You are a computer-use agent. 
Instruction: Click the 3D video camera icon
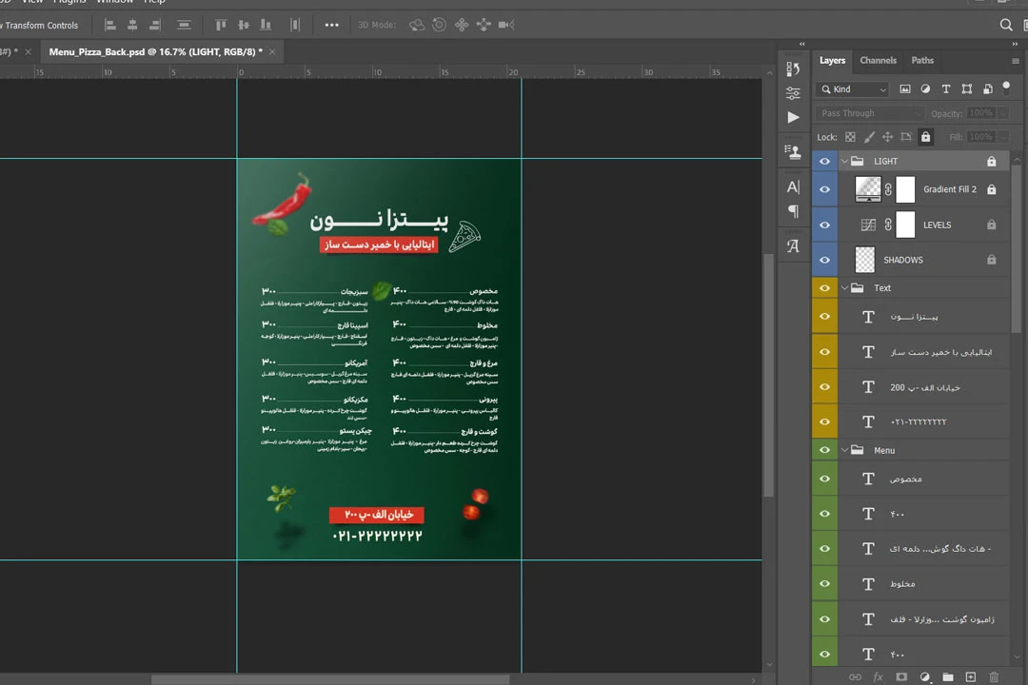click(x=506, y=25)
